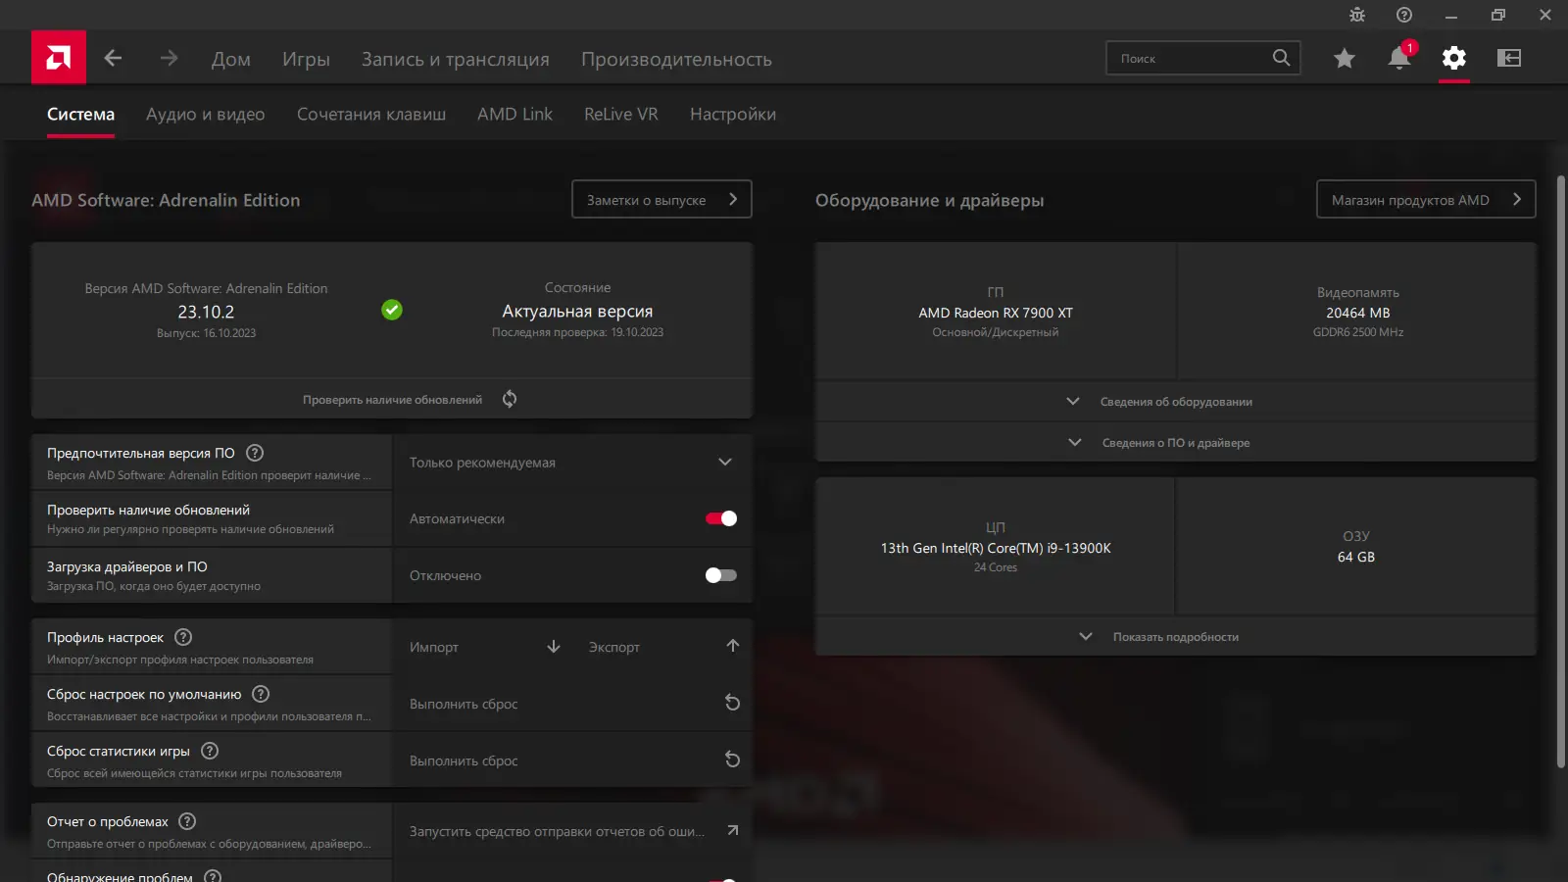Show help for Сброс настроек по умолчанию

point(261,694)
